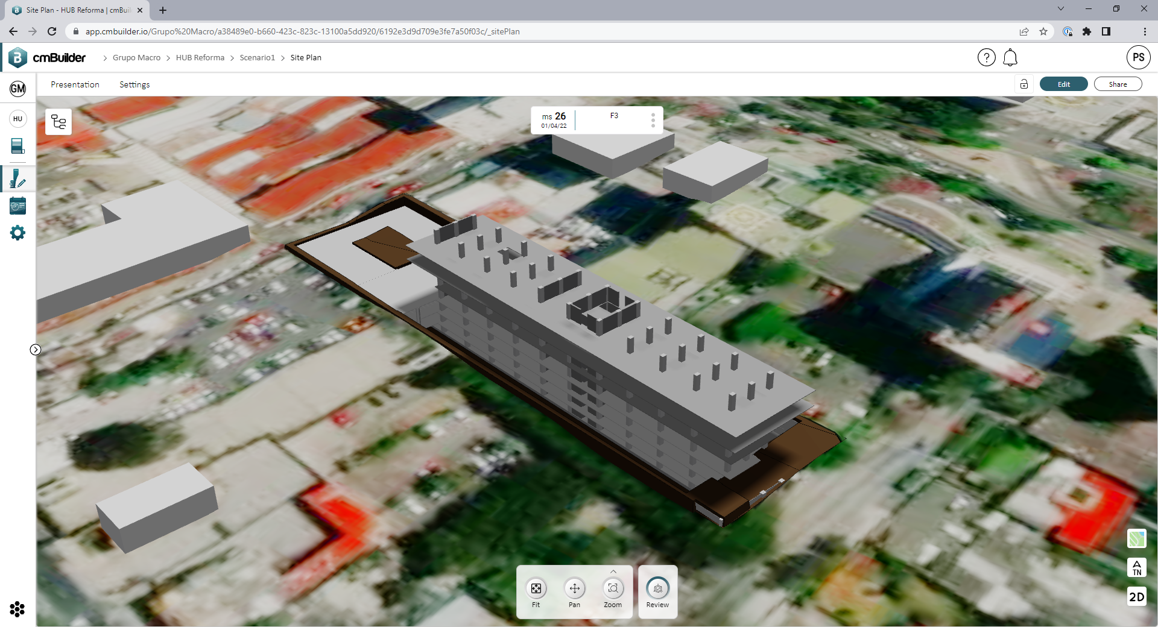Reload the page
Screen dimensions: 1158x627
point(52,31)
